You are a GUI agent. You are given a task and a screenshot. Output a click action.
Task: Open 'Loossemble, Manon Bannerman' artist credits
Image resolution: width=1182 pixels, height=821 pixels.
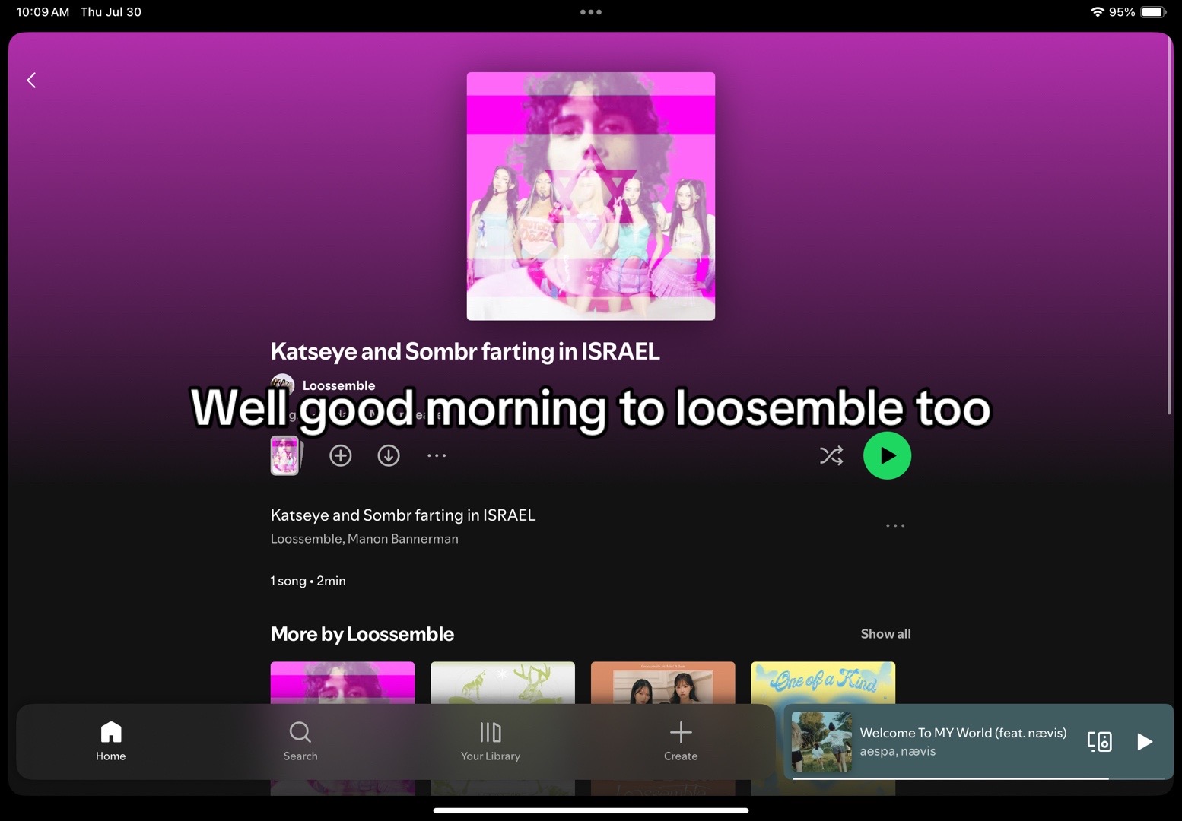point(364,539)
